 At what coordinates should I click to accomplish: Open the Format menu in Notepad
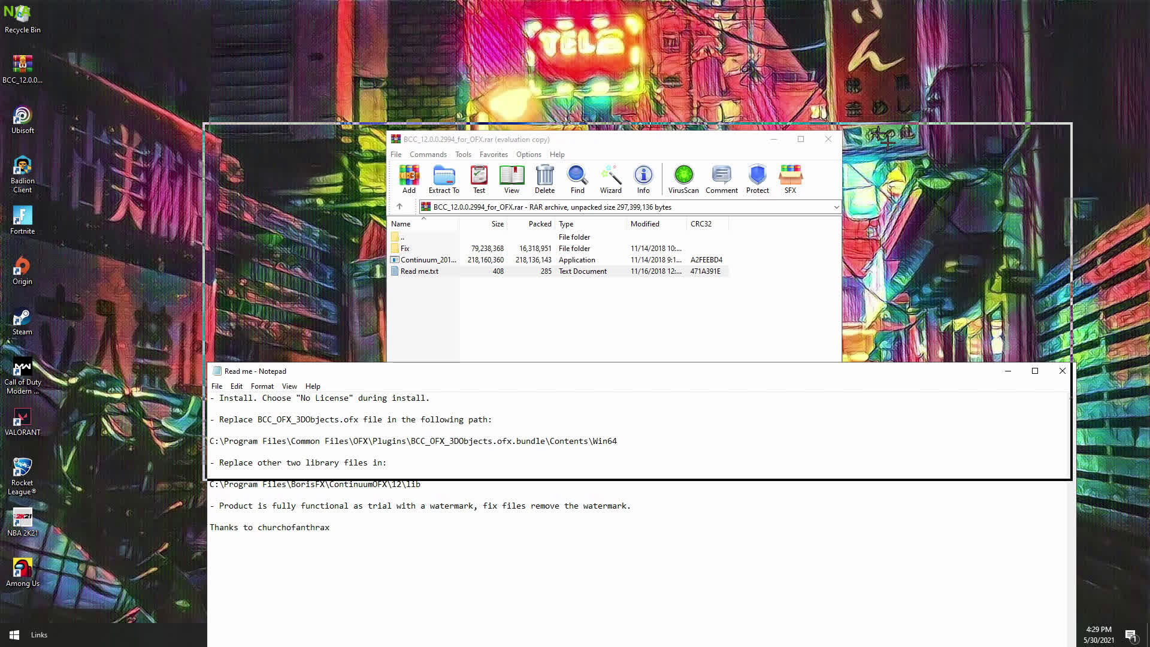tap(262, 386)
